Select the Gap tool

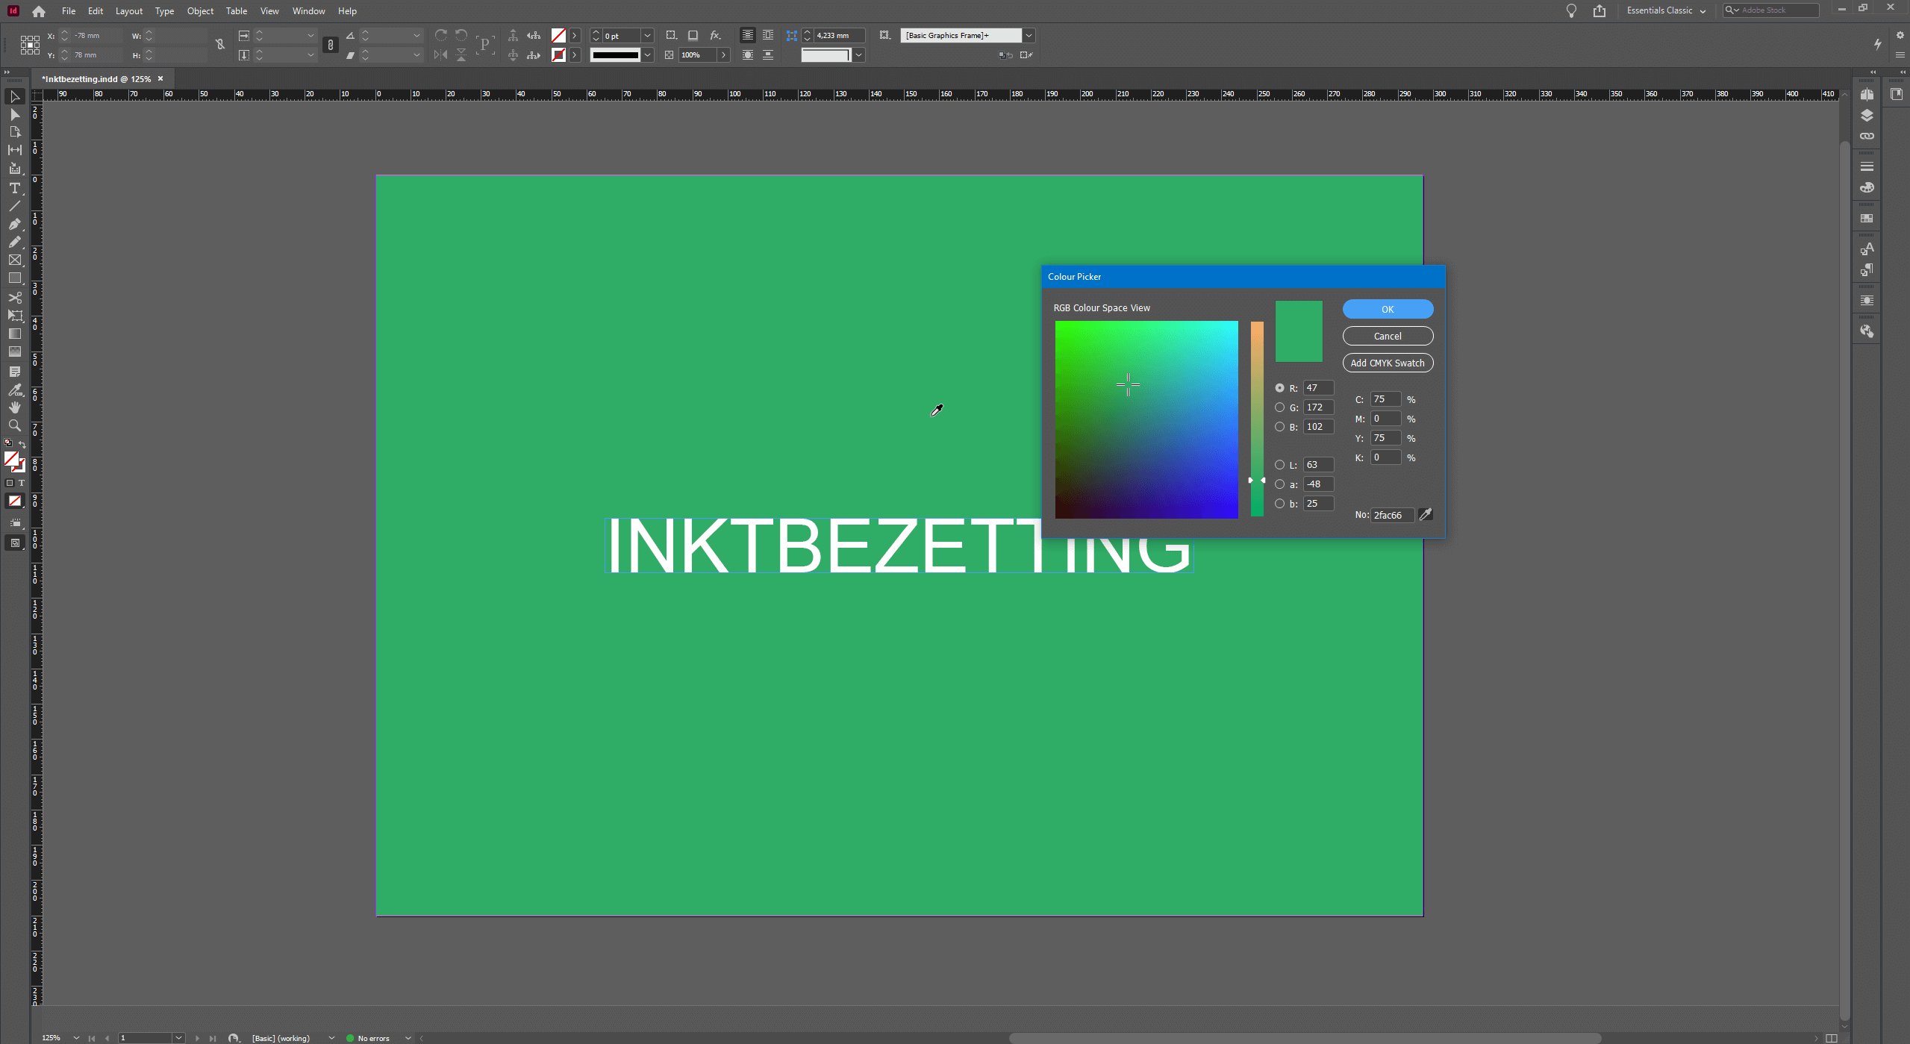(14, 150)
